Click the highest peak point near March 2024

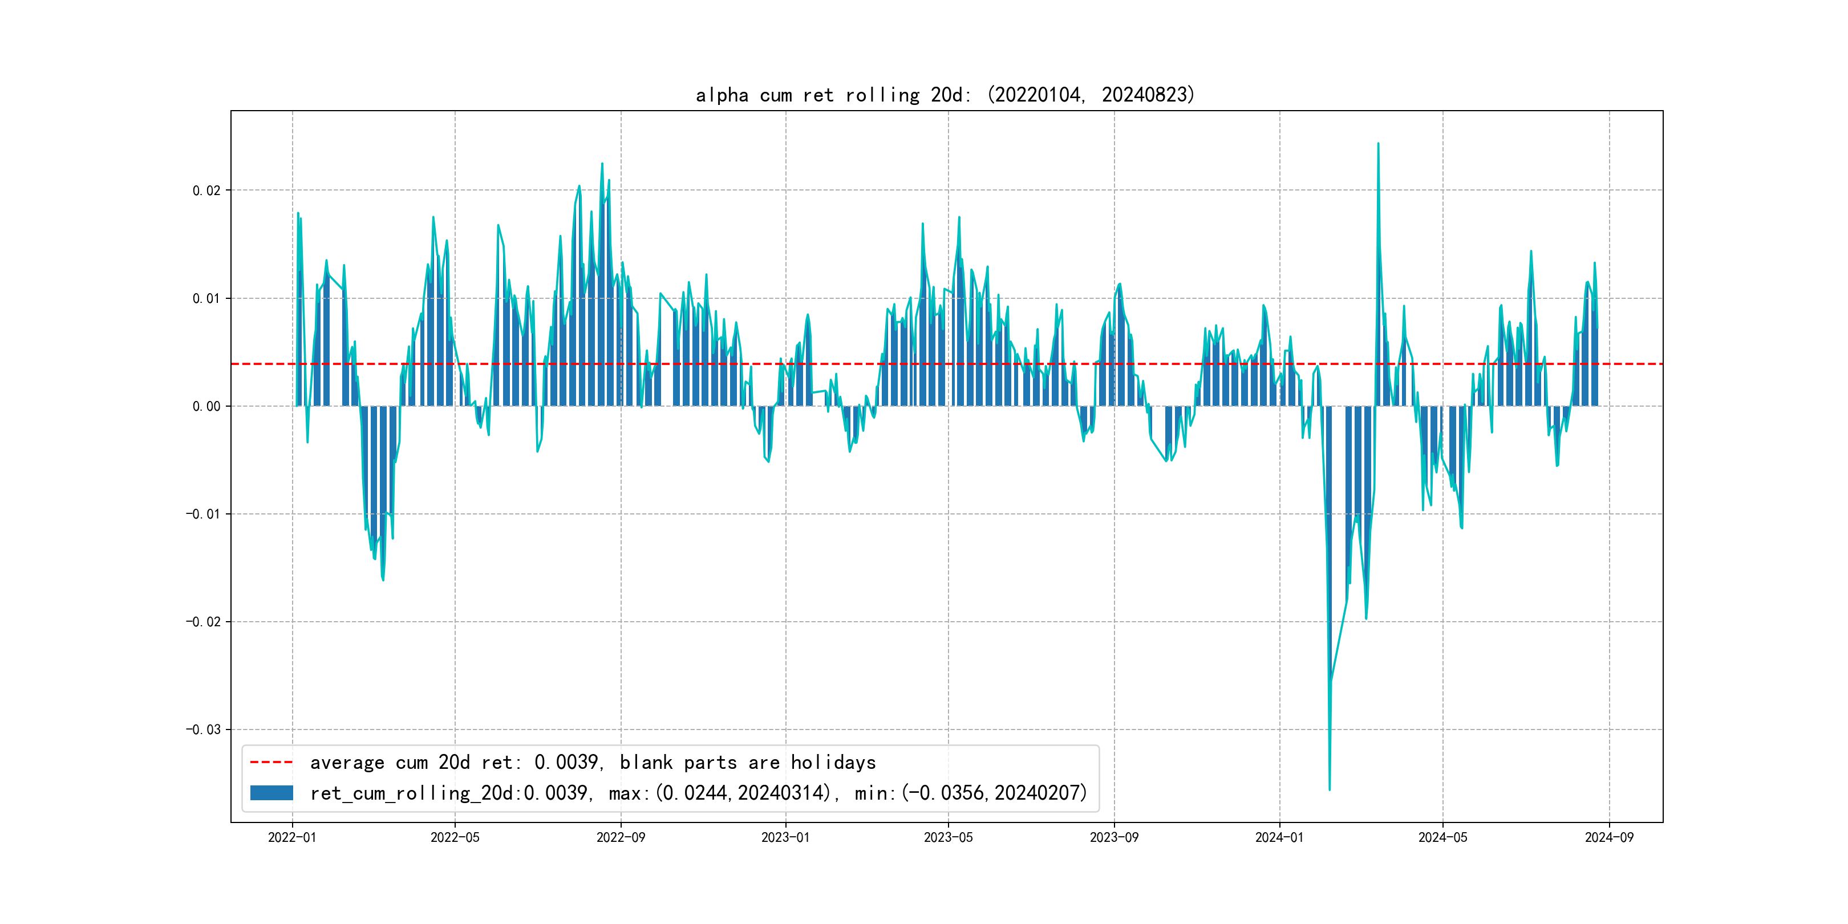(x=1378, y=144)
